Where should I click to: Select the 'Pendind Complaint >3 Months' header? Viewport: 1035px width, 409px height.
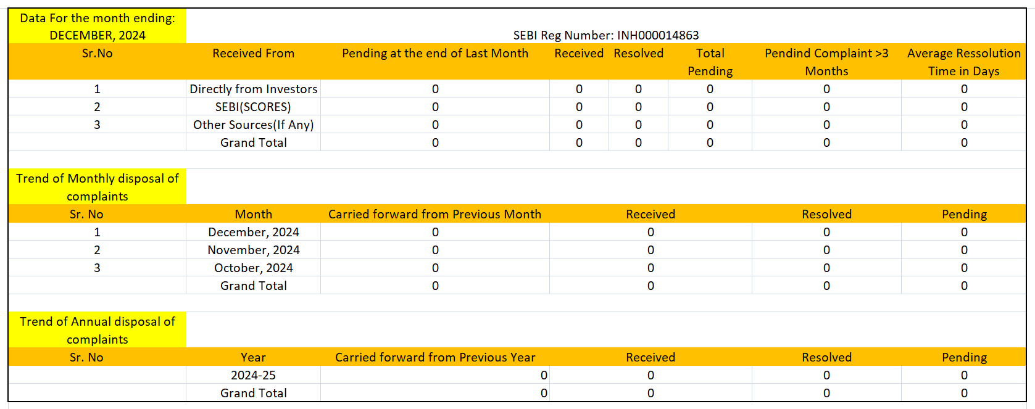tap(826, 62)
